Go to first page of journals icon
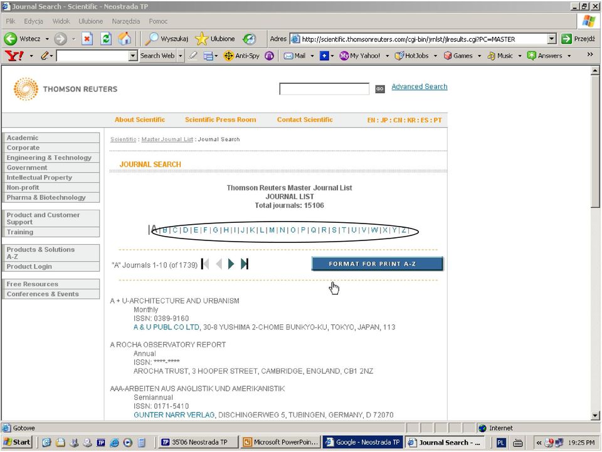 (x=205, y=264)
